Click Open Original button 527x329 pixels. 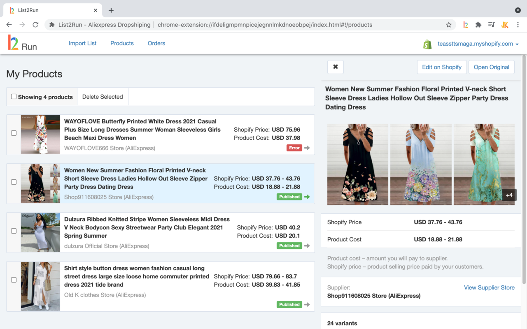492,67
